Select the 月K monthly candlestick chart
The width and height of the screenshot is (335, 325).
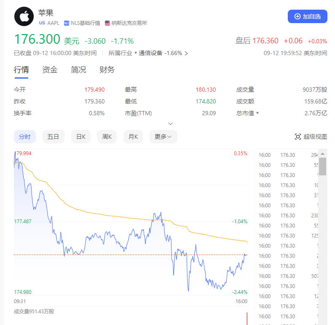(x=133, y=137)
